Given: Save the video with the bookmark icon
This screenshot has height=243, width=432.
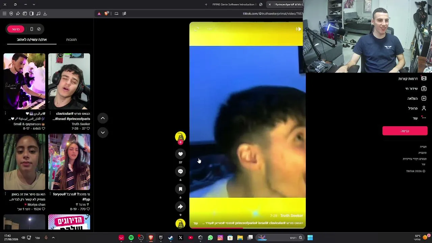Looking at the screenshot, I should coord(181,189).
